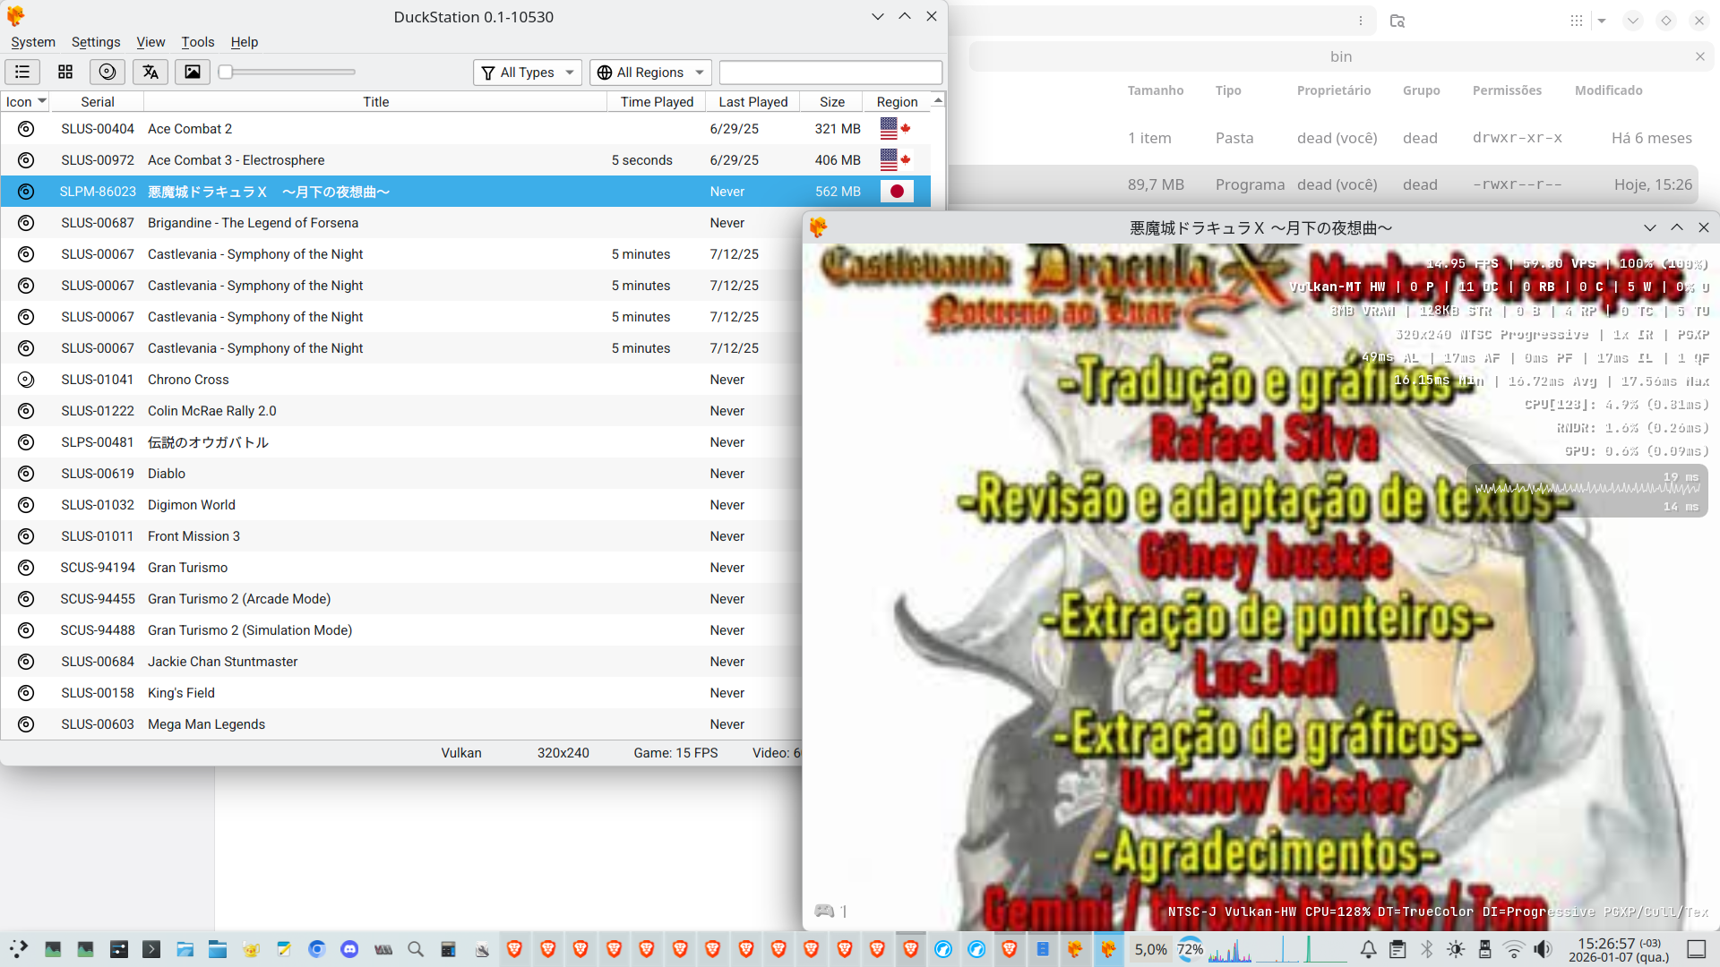The height and width of the screenshot is (967, 1720).
Task: Click the controller icon in game window
Action: pyautogui.click(x=824, y=911)
